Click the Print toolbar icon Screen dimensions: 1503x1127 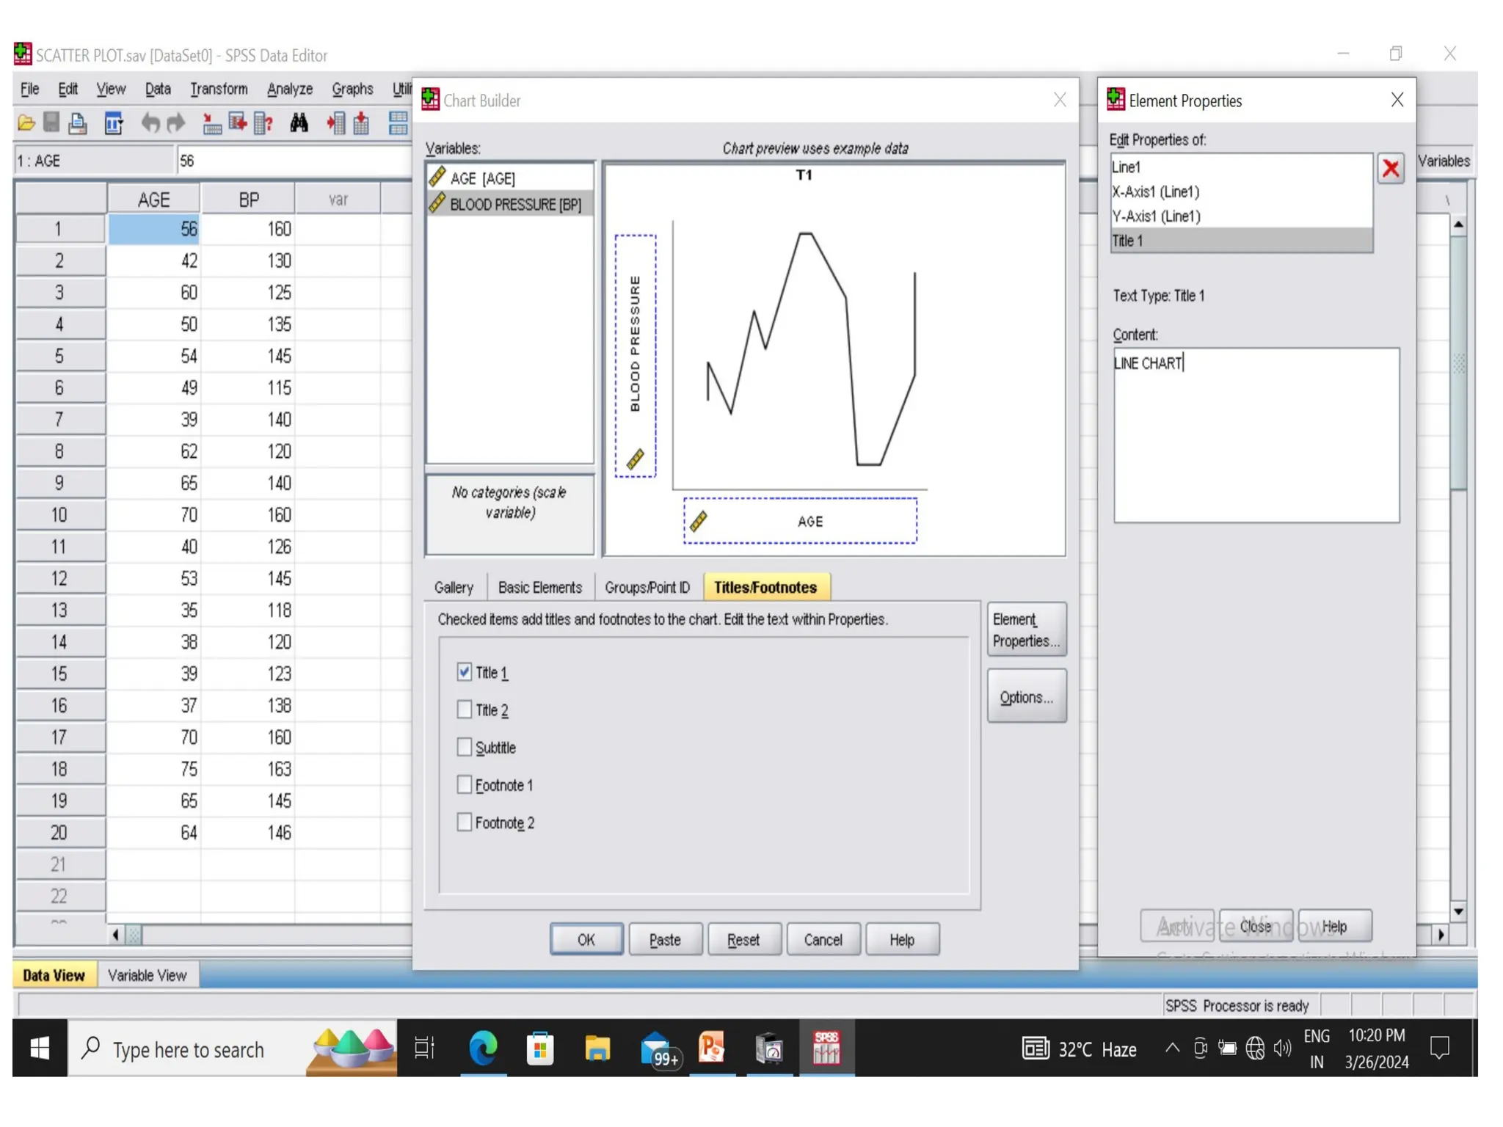coord(77,123)
